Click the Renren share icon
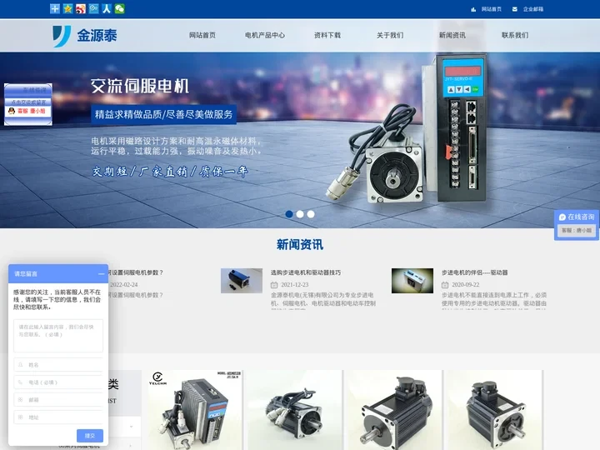The image size is (600, 450). (x=107, y=8)
